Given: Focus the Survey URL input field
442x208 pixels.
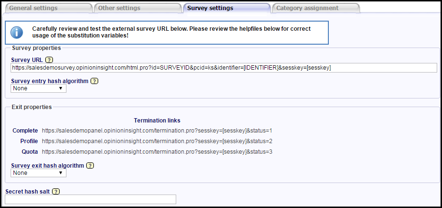Looking at the screenshot, I should [224, 68].
